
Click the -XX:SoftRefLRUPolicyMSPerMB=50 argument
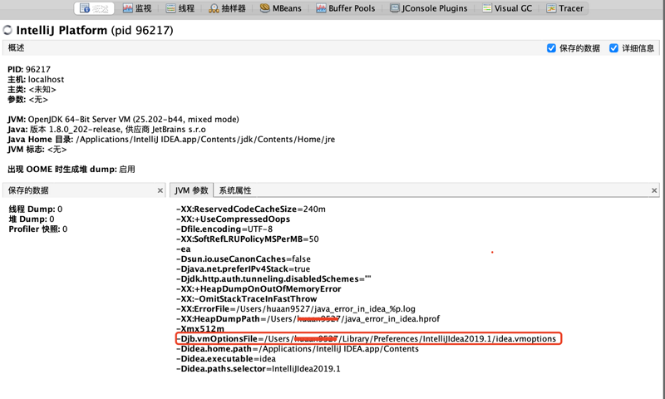click(x=247, y=239)
